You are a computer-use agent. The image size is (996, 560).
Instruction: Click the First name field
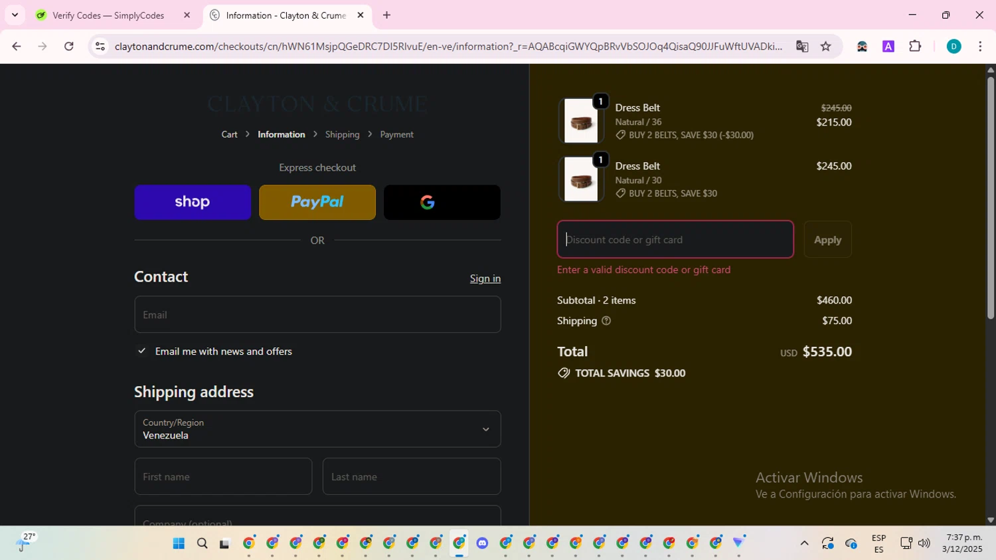tap(223, 476)
